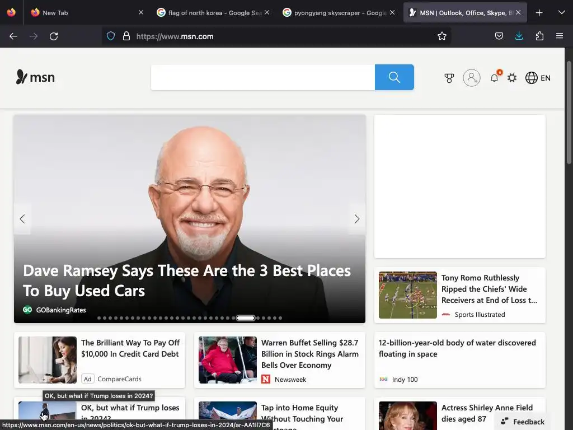The height and width of the screenshot is (430, 573).
Task: Jump to last carousel dot
Action: pos(280,318)
